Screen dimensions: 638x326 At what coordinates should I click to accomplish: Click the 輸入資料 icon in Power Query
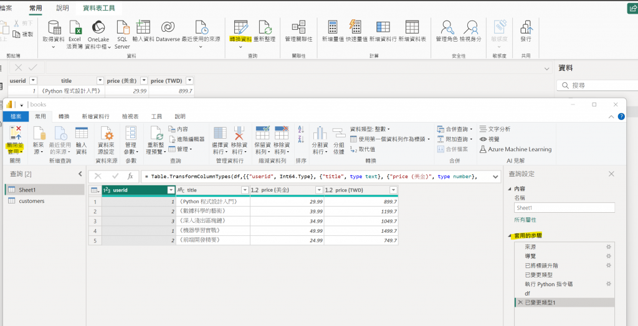(82, 133)
